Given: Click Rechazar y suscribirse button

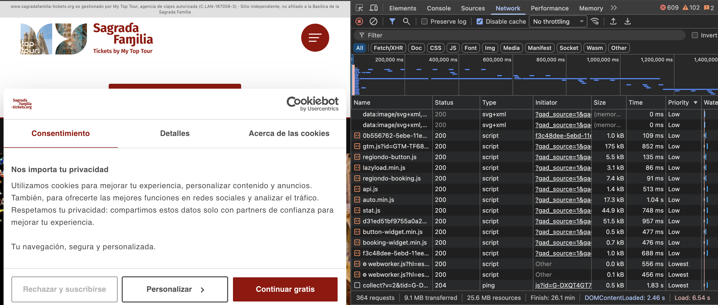Looking at the screenshot, I should pos(64,289).
